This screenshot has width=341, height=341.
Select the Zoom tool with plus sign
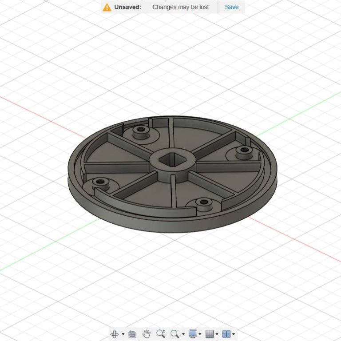point(160,334)
